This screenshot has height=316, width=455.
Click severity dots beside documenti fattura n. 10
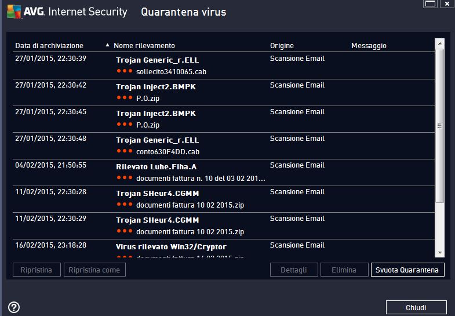(125, 177)
